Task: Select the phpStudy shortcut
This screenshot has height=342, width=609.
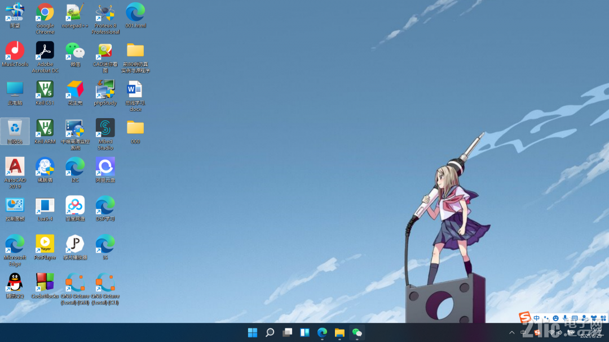Action: tap(105, 93)
